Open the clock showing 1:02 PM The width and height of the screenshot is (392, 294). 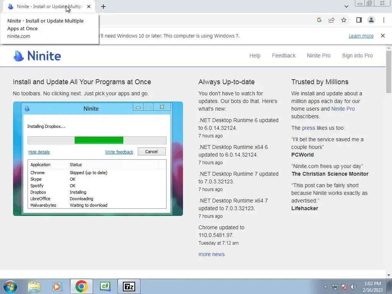pos(372,287)
